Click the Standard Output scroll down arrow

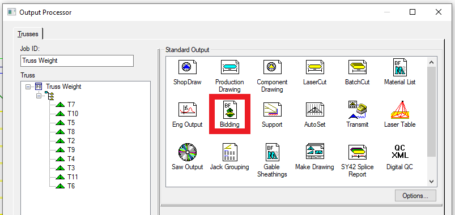[x=431, y=182]
